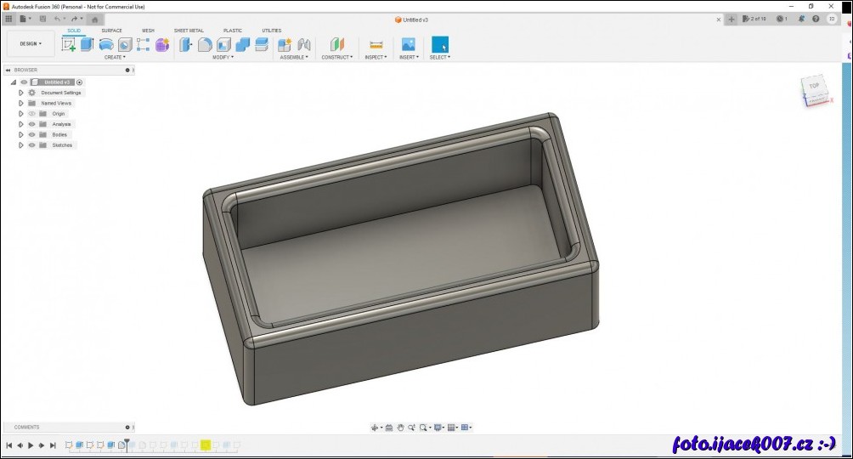Click the Measure icon under Inspect
This screenshot has height=459, width=853.
[376, 44]
